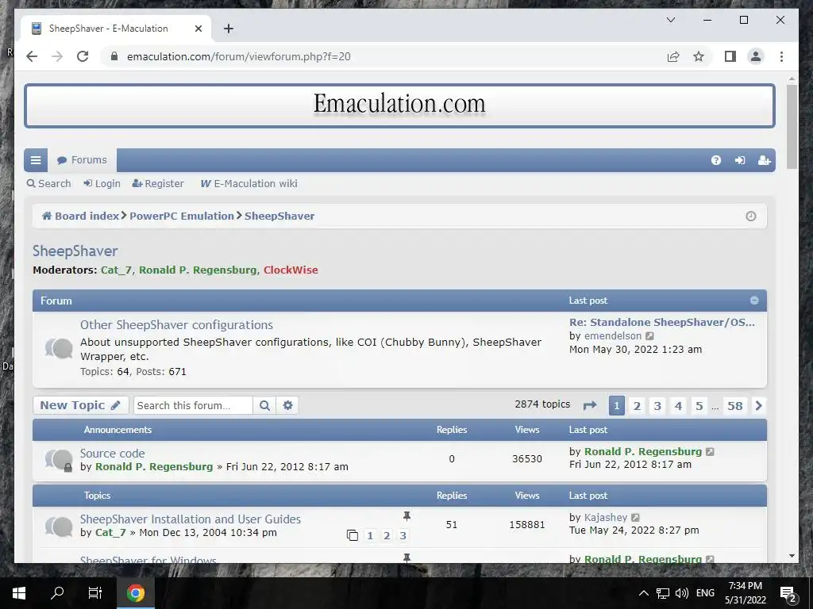Click the browser address bar URL
The image size is (813, 609).
(x=238, y=56)
